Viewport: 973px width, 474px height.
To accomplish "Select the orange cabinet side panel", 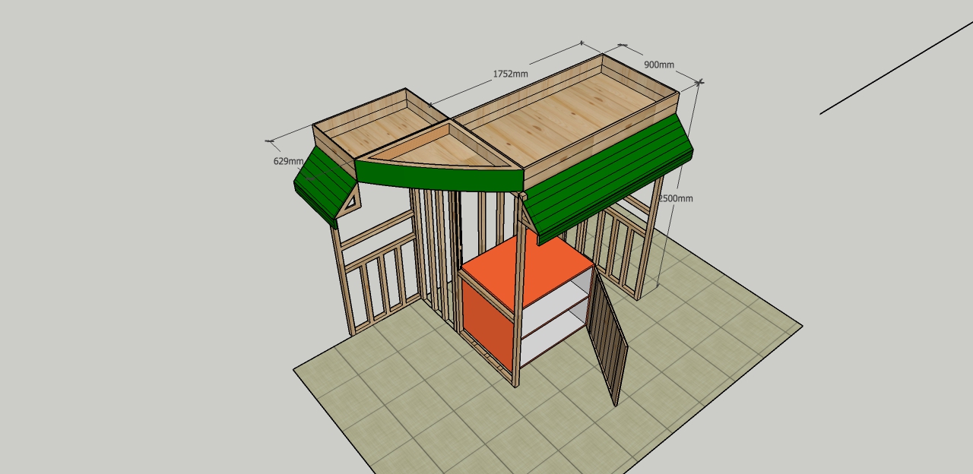I will click(486, 321).
